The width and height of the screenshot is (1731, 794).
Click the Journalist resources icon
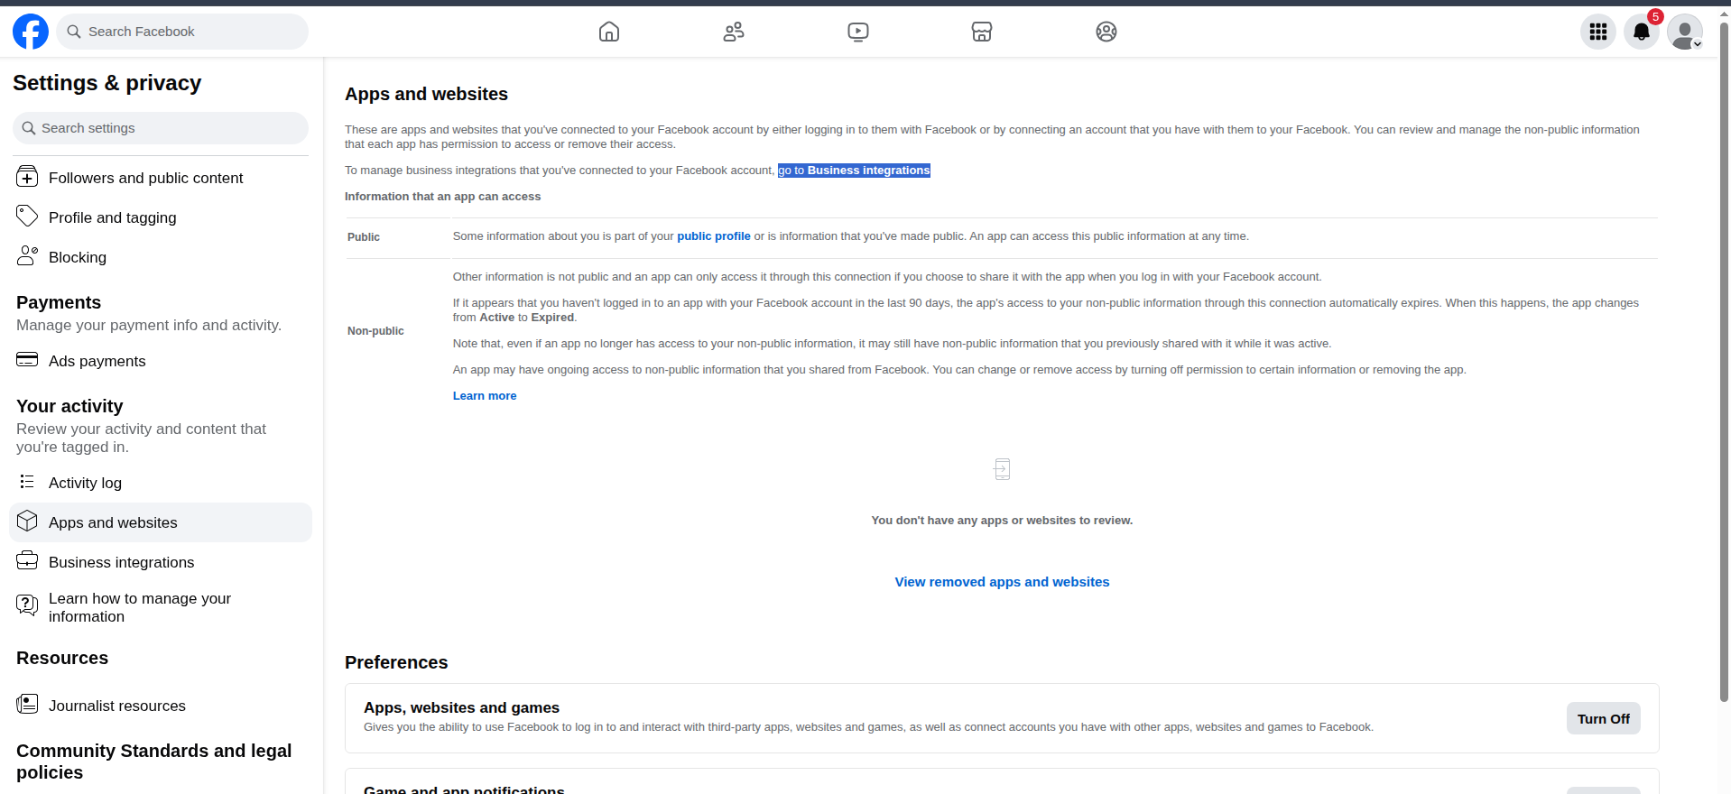point(27,705)
